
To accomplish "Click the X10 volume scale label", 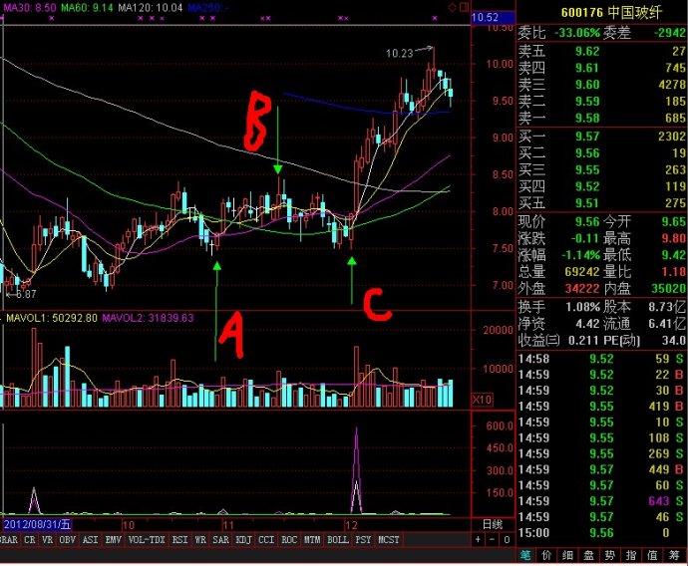I will (482, 400).
